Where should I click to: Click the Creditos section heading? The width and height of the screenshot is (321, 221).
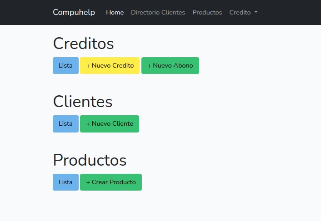[x=83, y=44]
